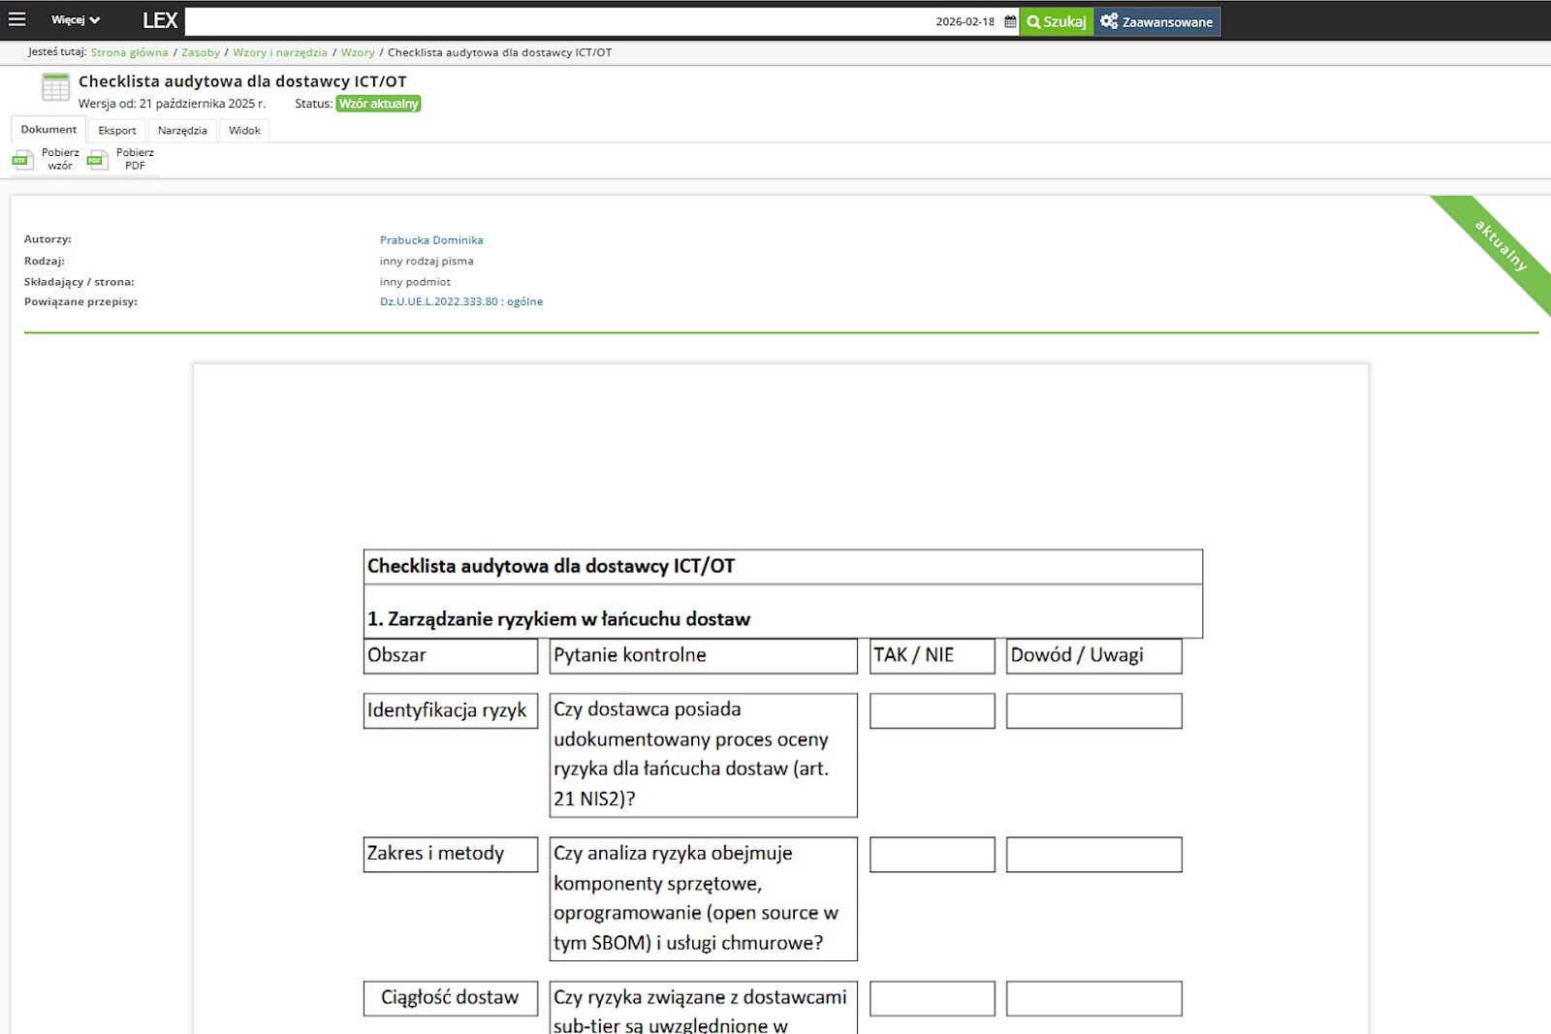This screenshot has width=1551, height=1034.
Task: Expand the Więcej dropdown
Action: 75,20
